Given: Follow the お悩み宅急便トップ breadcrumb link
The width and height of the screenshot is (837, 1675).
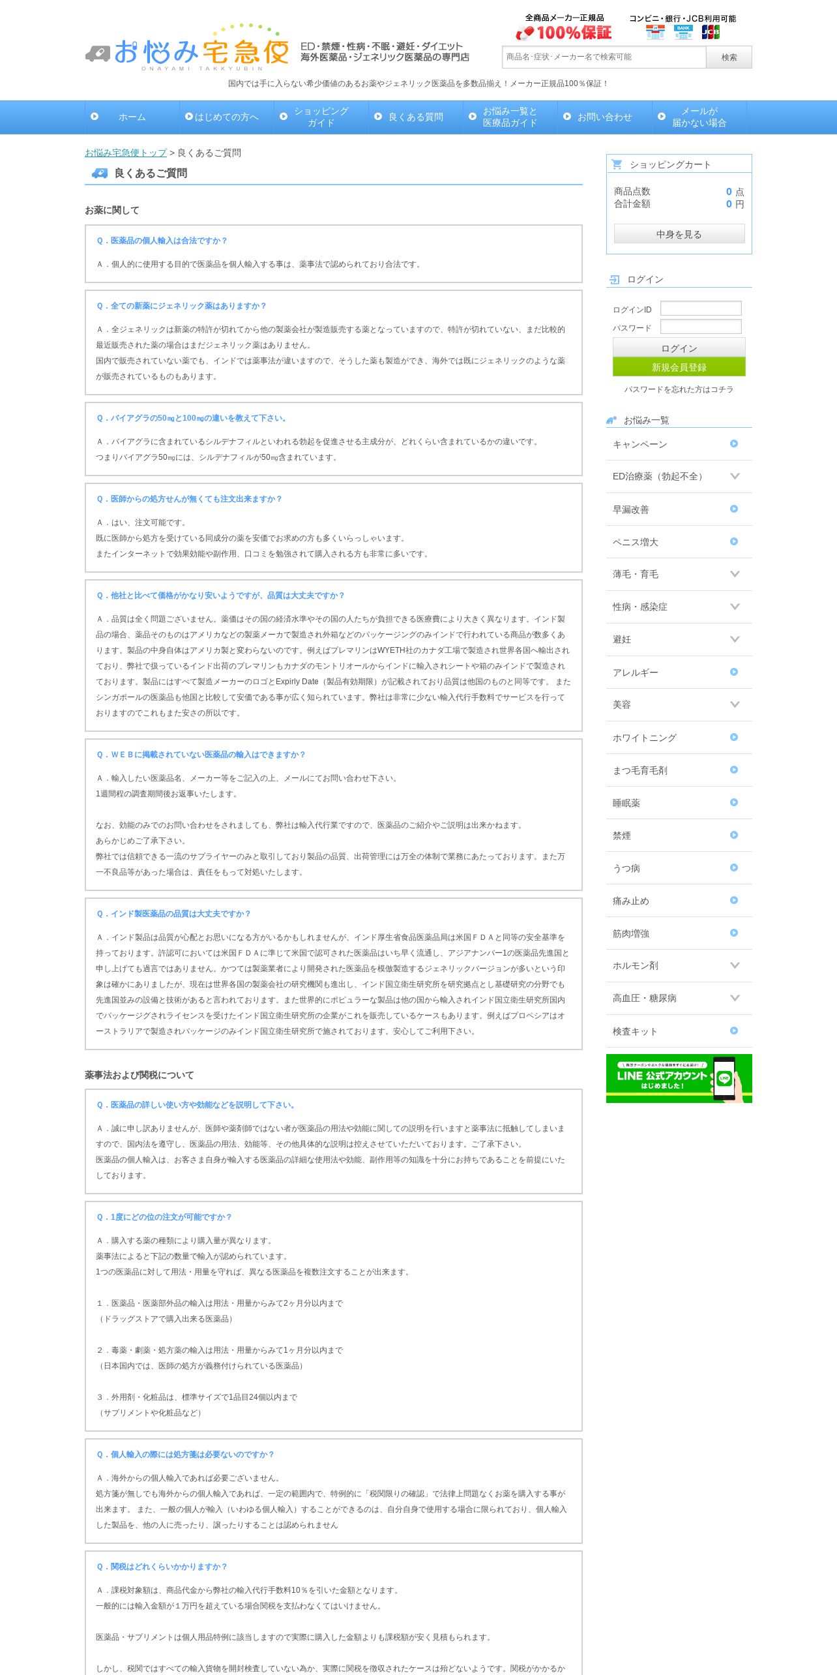Looking at the screenshot, I should click(126, 153).
